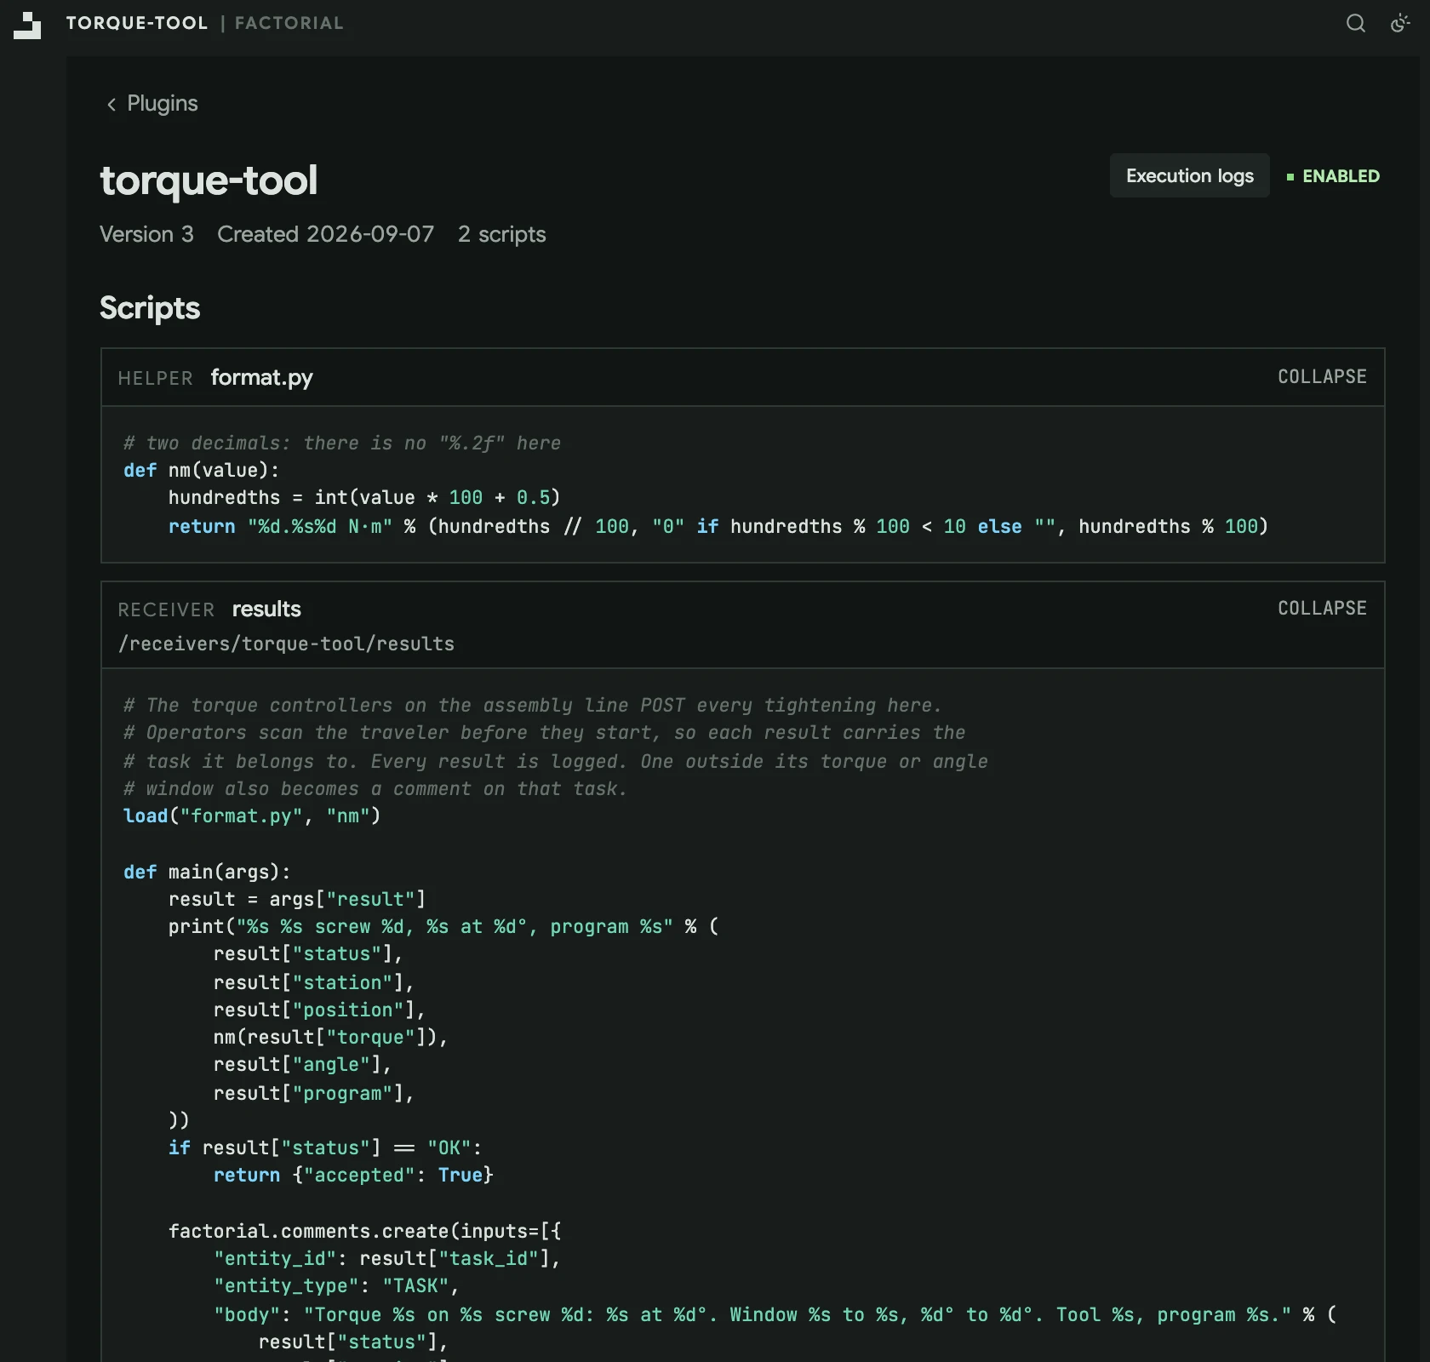Open the search icon
The image size is (1430, 1362).
[x=1356, y=23]
